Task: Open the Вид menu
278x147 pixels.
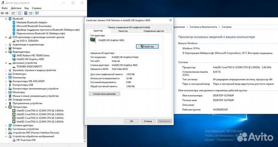Action: point(27,8)
